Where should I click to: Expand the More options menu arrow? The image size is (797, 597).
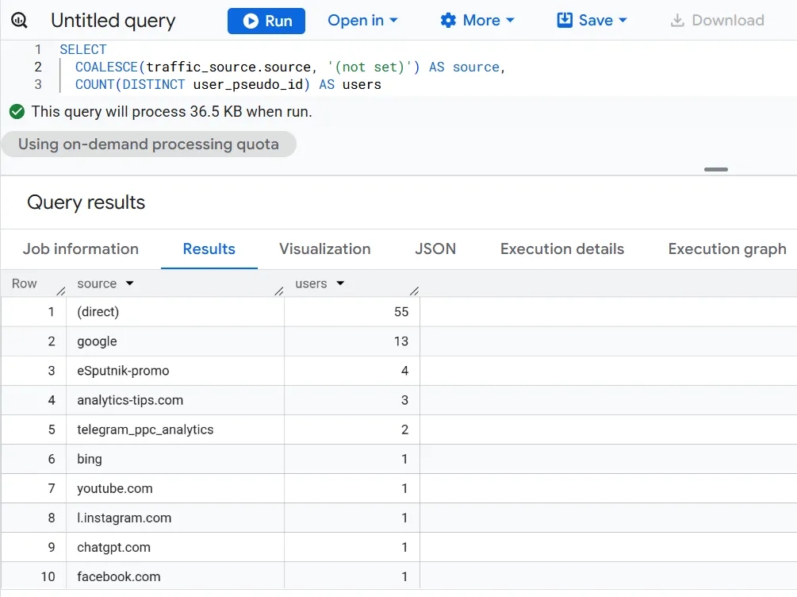511,21
